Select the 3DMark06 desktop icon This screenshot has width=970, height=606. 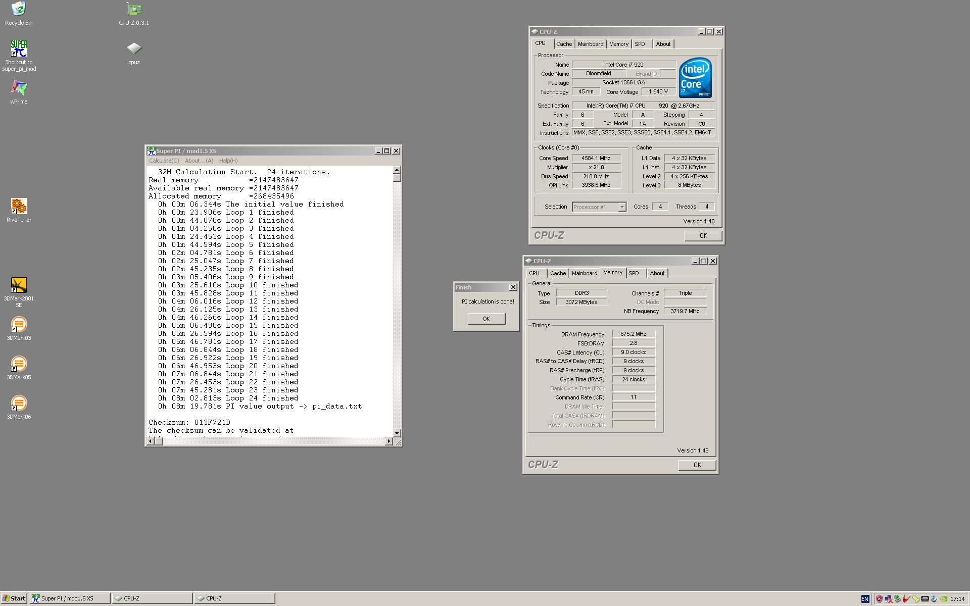19,407
